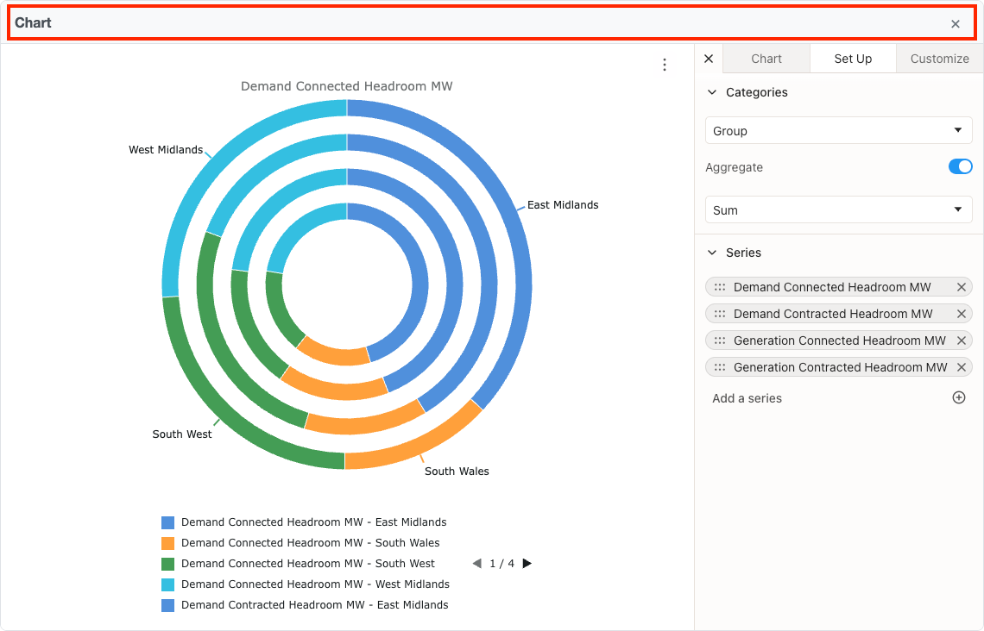Screen dimensions: 984x631
Task: Click the drag handle on Demand Connected Headroom MW
Action: coord(720,286)
